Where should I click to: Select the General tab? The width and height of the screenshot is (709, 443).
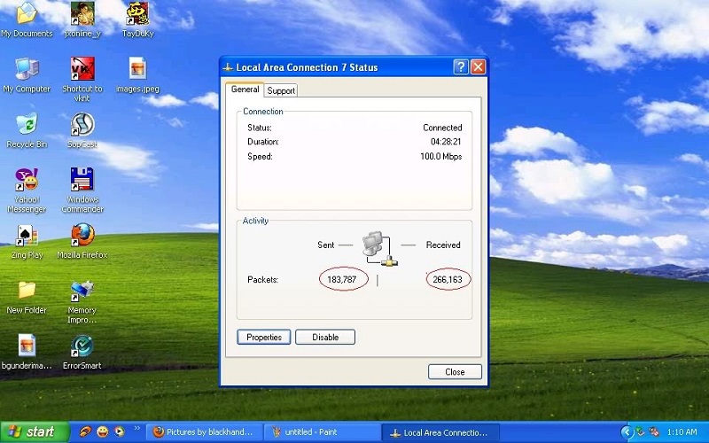coord(245,89)
